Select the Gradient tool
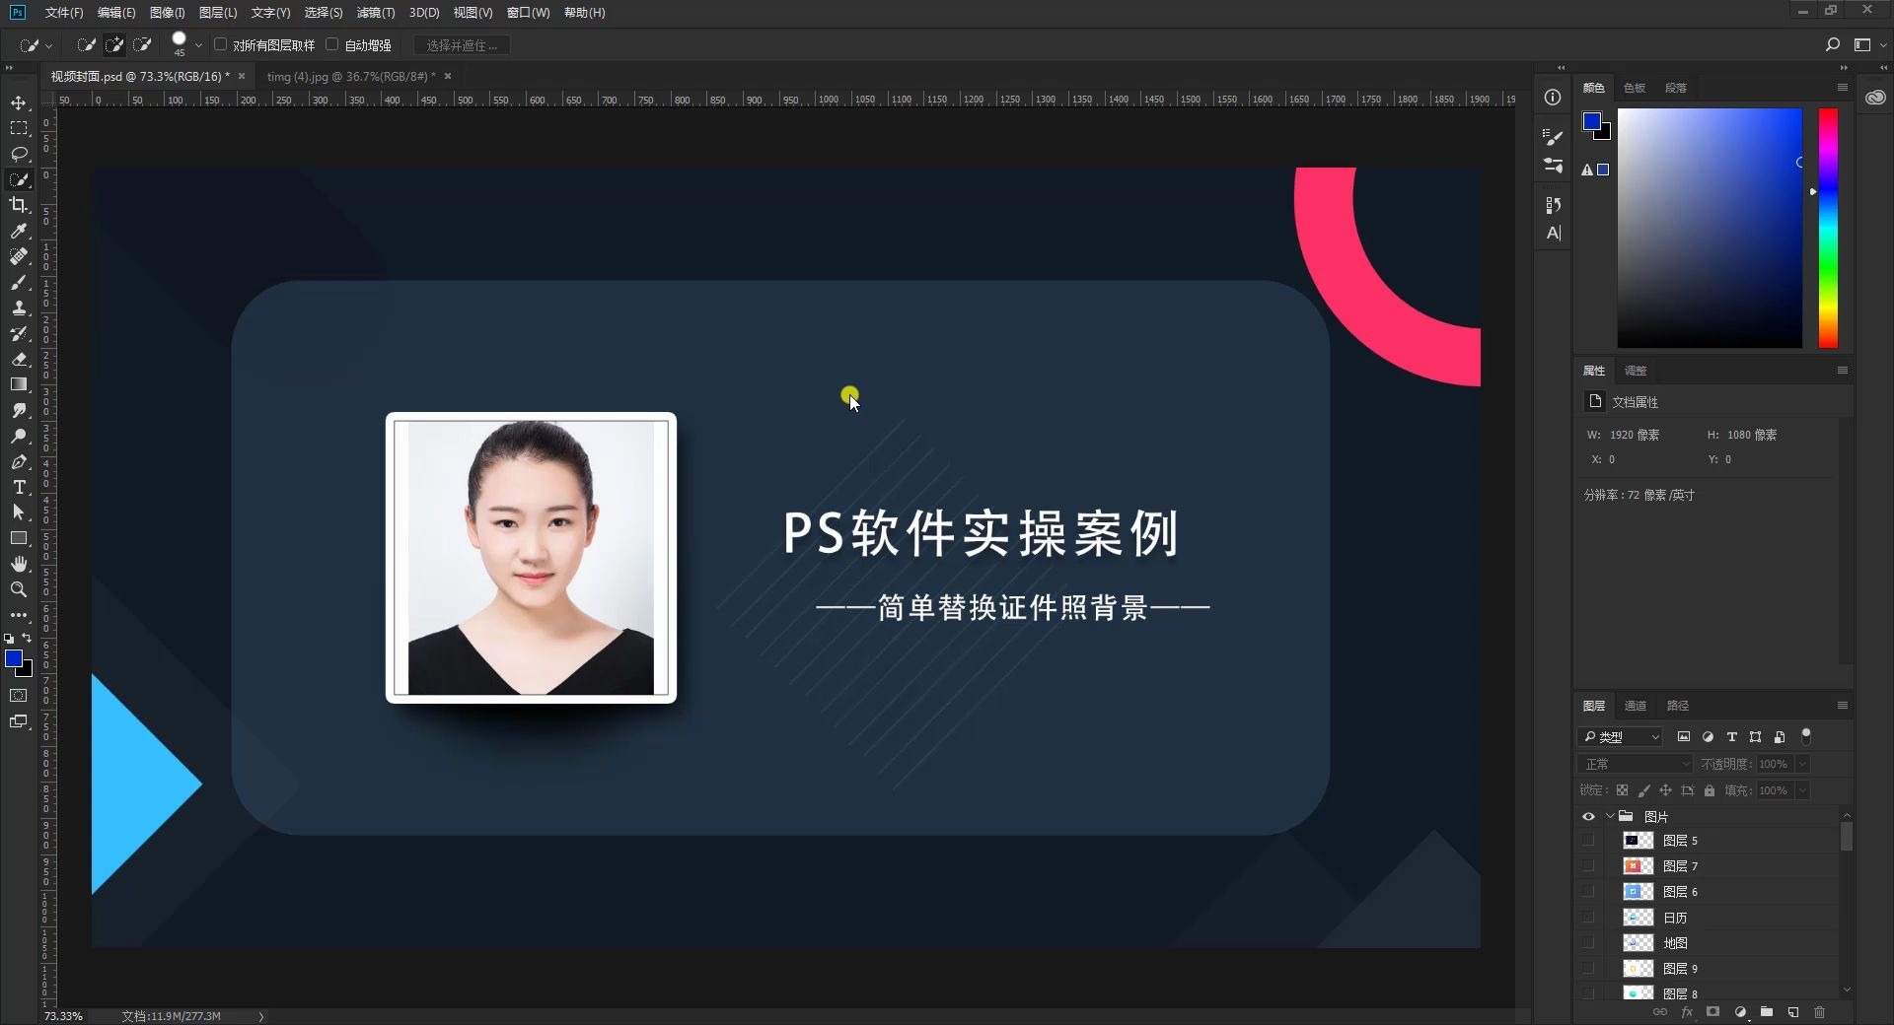The height and width of the screenshot is (1025, 1894). click(20, 385)
